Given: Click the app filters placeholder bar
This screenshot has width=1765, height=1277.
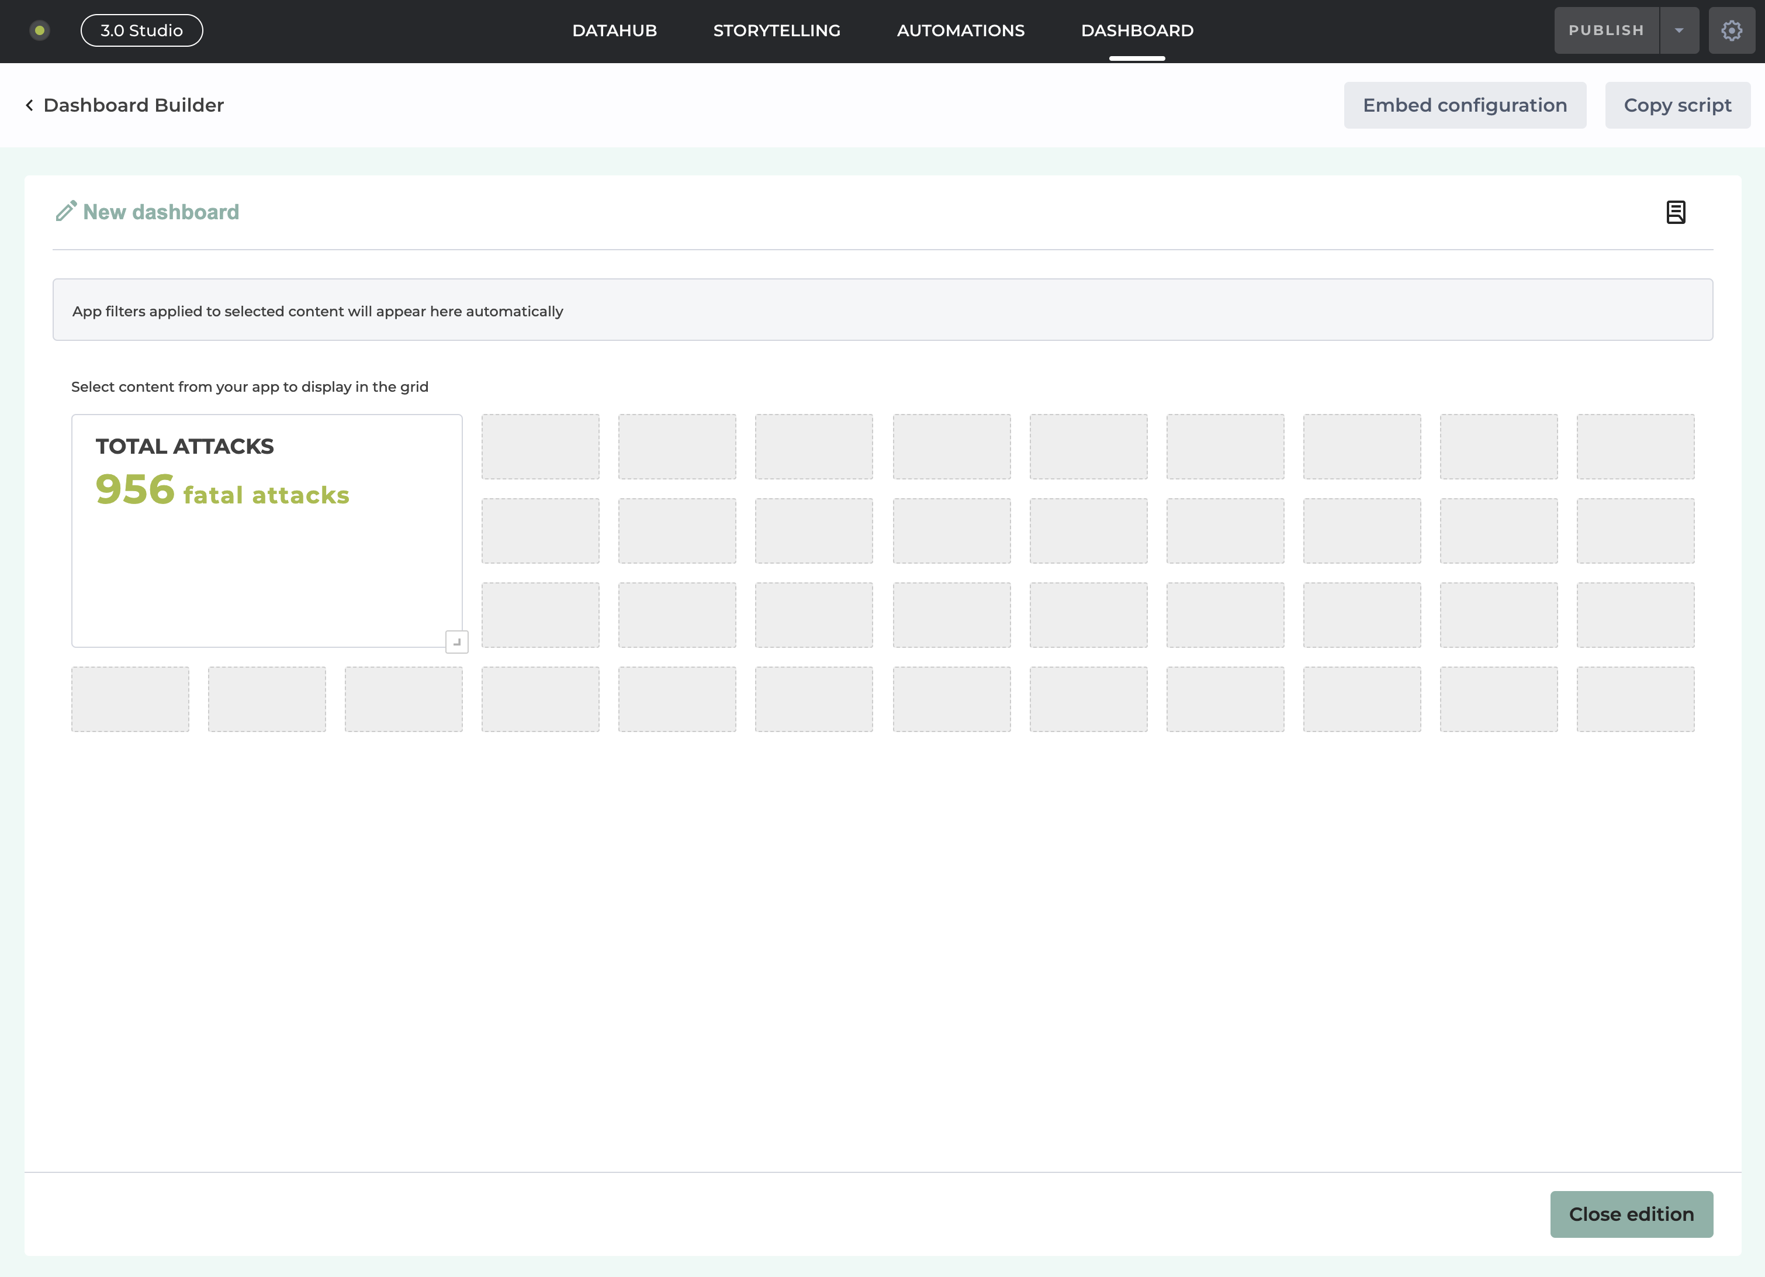Looking at the screenshot, I should pos(882,310).
